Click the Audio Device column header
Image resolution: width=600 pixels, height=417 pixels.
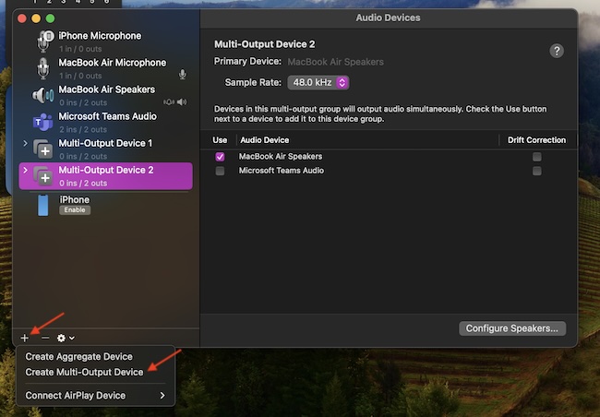pyautogui.click(x=264, y=140)
